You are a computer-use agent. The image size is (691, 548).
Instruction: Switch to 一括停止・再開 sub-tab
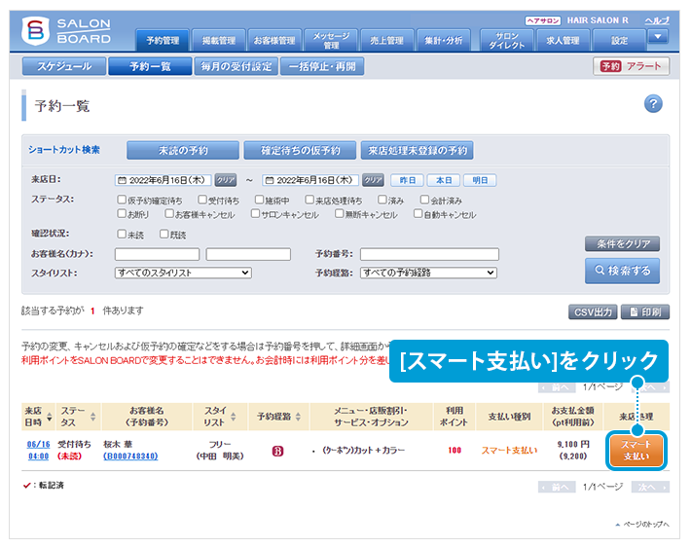pyautogui.click(x=322, y=66)
